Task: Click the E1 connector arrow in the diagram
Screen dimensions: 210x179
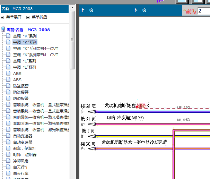Action: pos(92,124)
